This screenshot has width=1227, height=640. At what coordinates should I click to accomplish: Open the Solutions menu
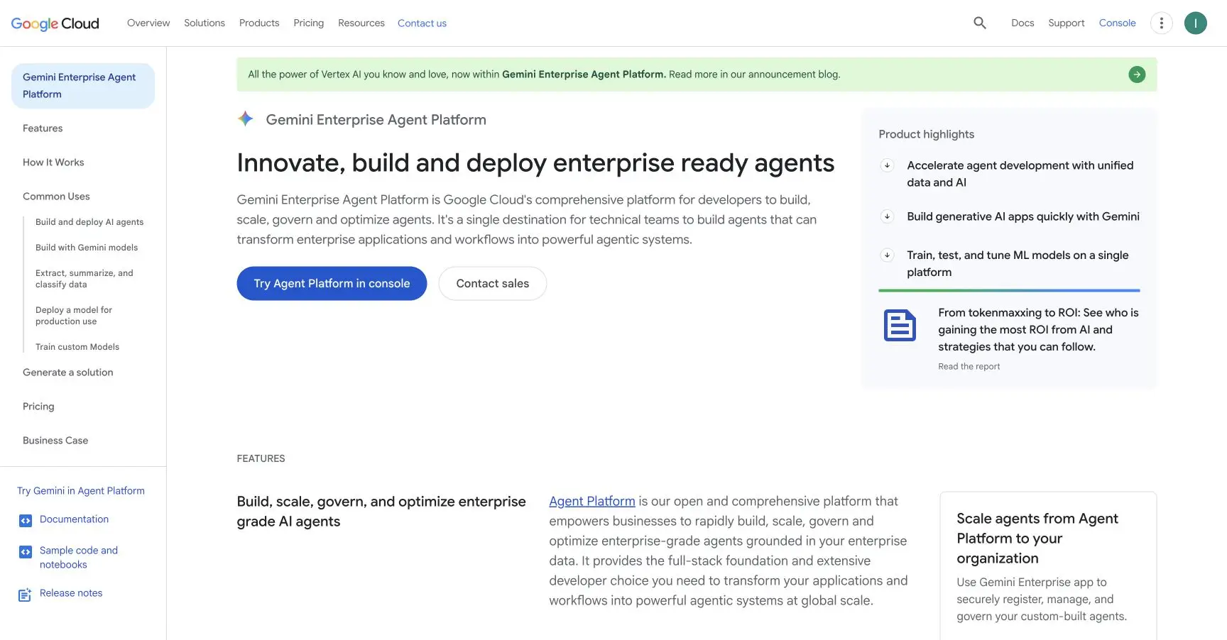204,23
